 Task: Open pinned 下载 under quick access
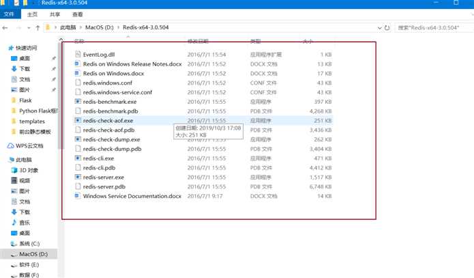coord(25,69)
